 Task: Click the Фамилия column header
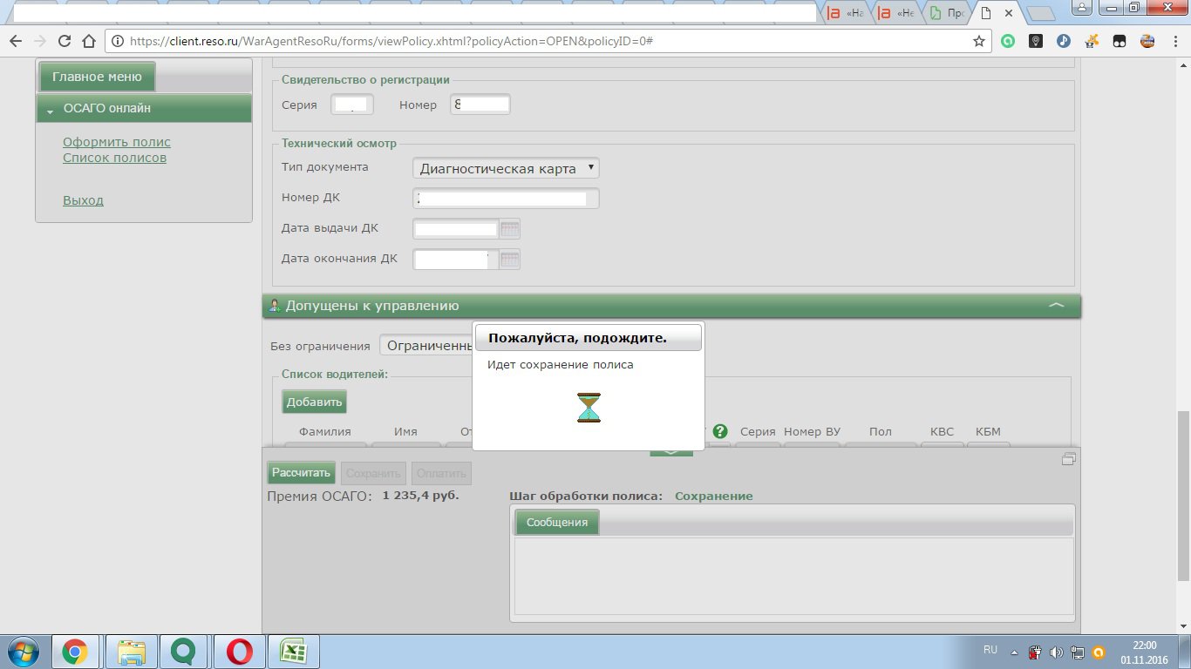(x=325, y=431)
